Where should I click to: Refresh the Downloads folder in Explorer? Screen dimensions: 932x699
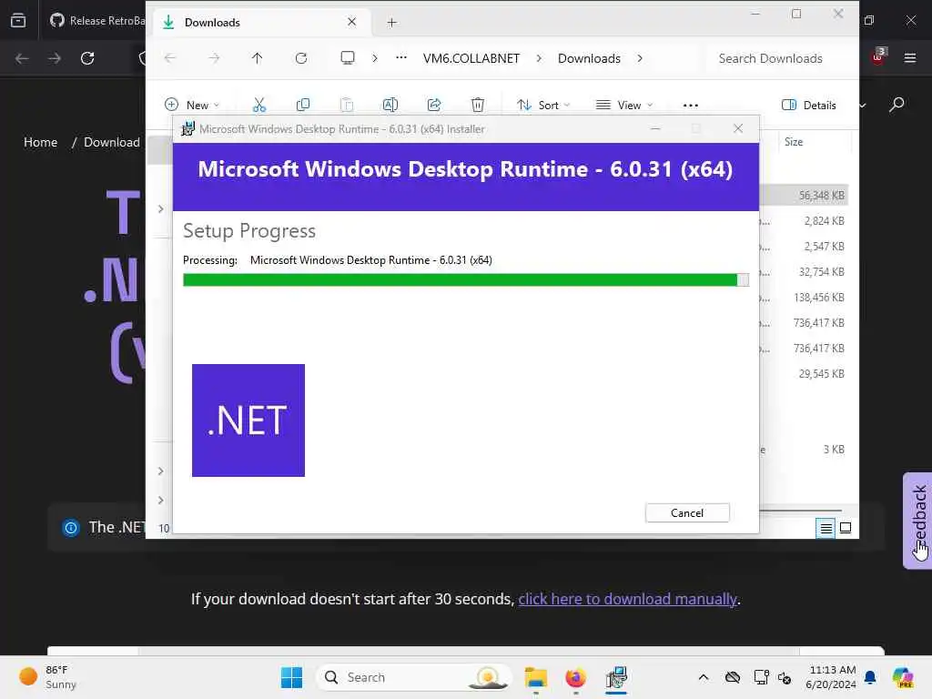tap(301, 58)
